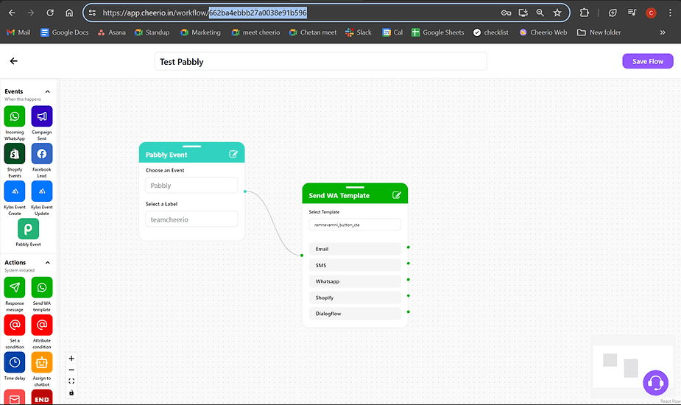Open the support chat headset button
Image resolution: width=681 pixels, height=405 pixels.
655,383
